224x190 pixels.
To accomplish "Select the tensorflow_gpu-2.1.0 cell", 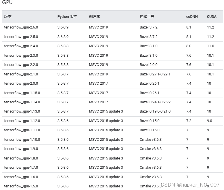I will 21,74.
